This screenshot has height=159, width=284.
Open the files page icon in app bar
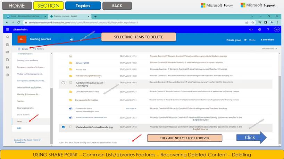(7, 60)
